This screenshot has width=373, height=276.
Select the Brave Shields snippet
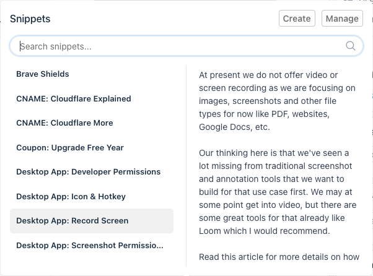pyautogui.click(x=92, y=74)
